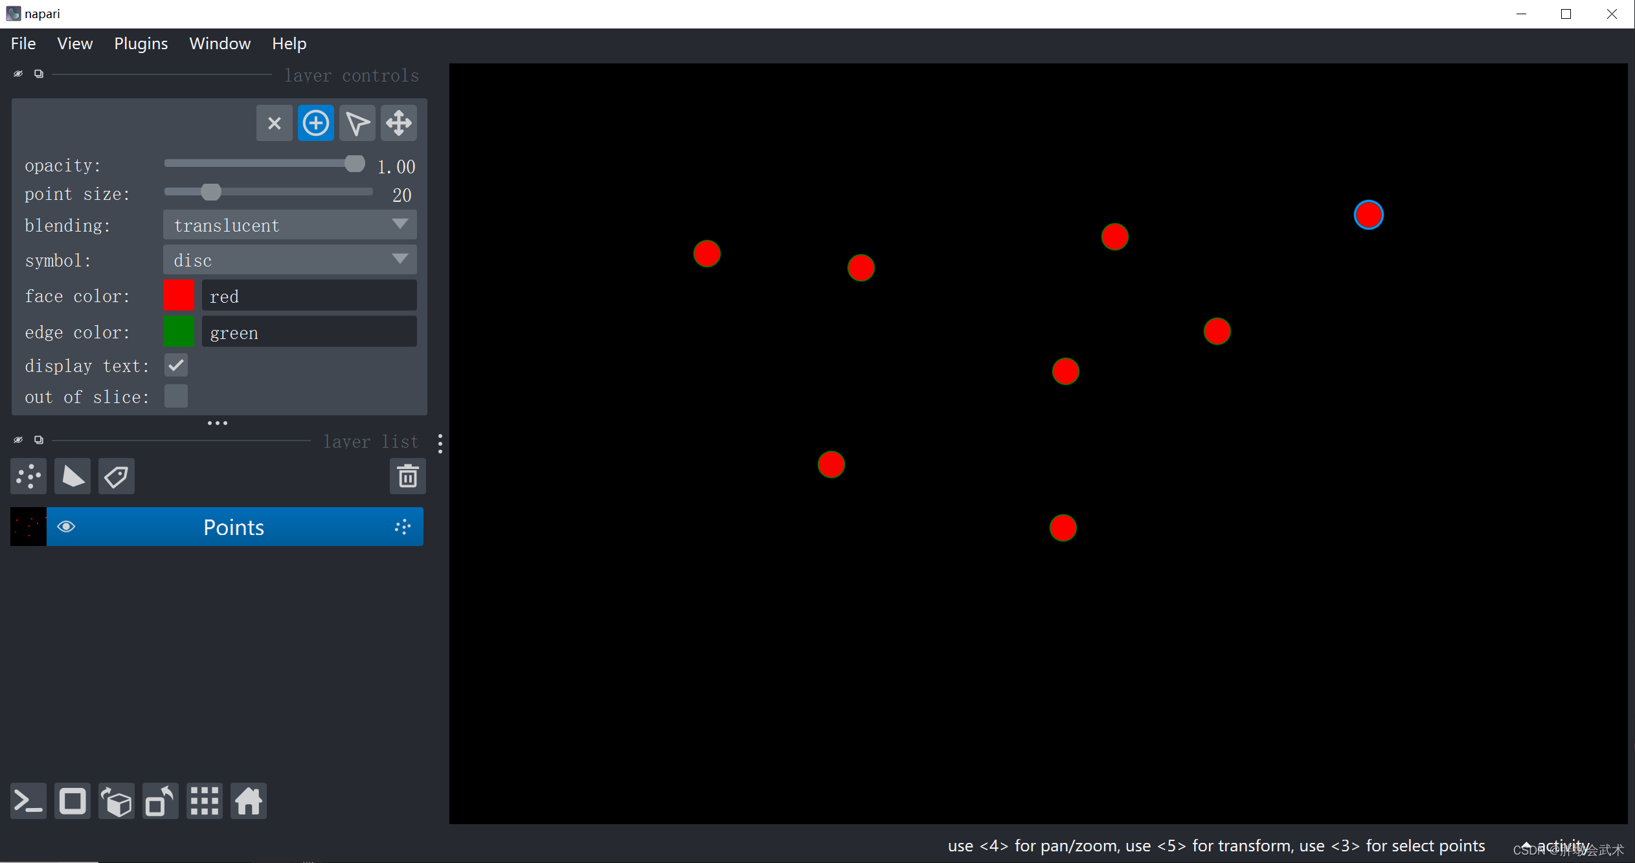Click the point size slider handle

pos(210,192)
